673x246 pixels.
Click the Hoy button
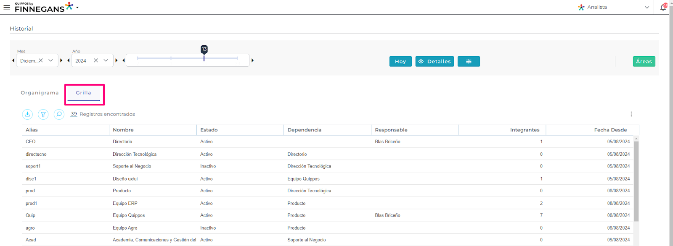pyautogui.click(x=400, y=61)
